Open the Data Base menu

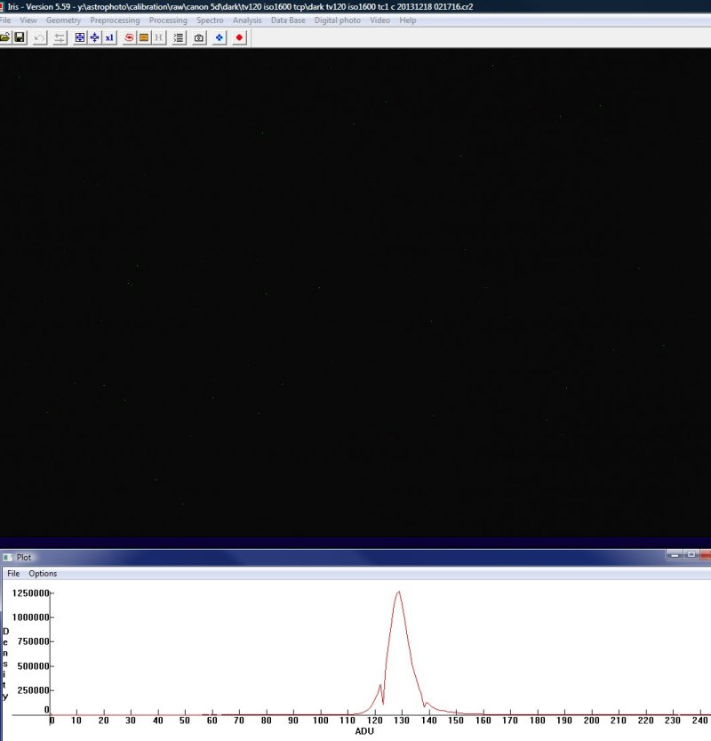coord(288,20)
